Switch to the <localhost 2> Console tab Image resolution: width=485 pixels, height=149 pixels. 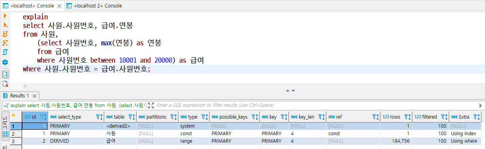[x=95, y=6]
